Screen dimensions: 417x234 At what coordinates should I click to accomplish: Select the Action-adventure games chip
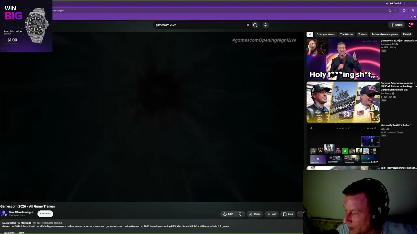coord(385,34)
